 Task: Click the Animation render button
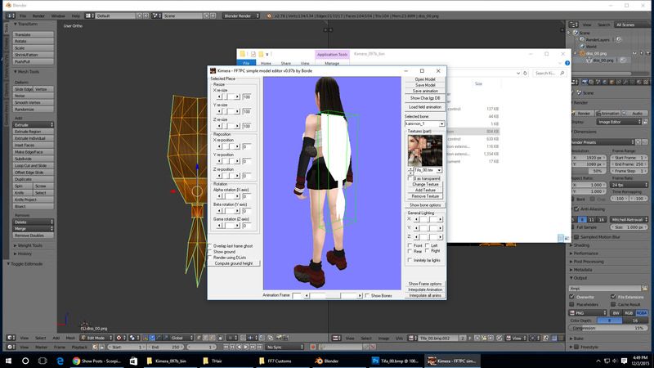[609, 114]
